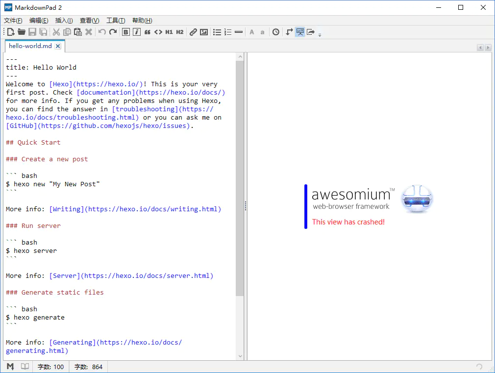Insert an image with picture icon
495x373 pixels.
[x=204, y=32]
